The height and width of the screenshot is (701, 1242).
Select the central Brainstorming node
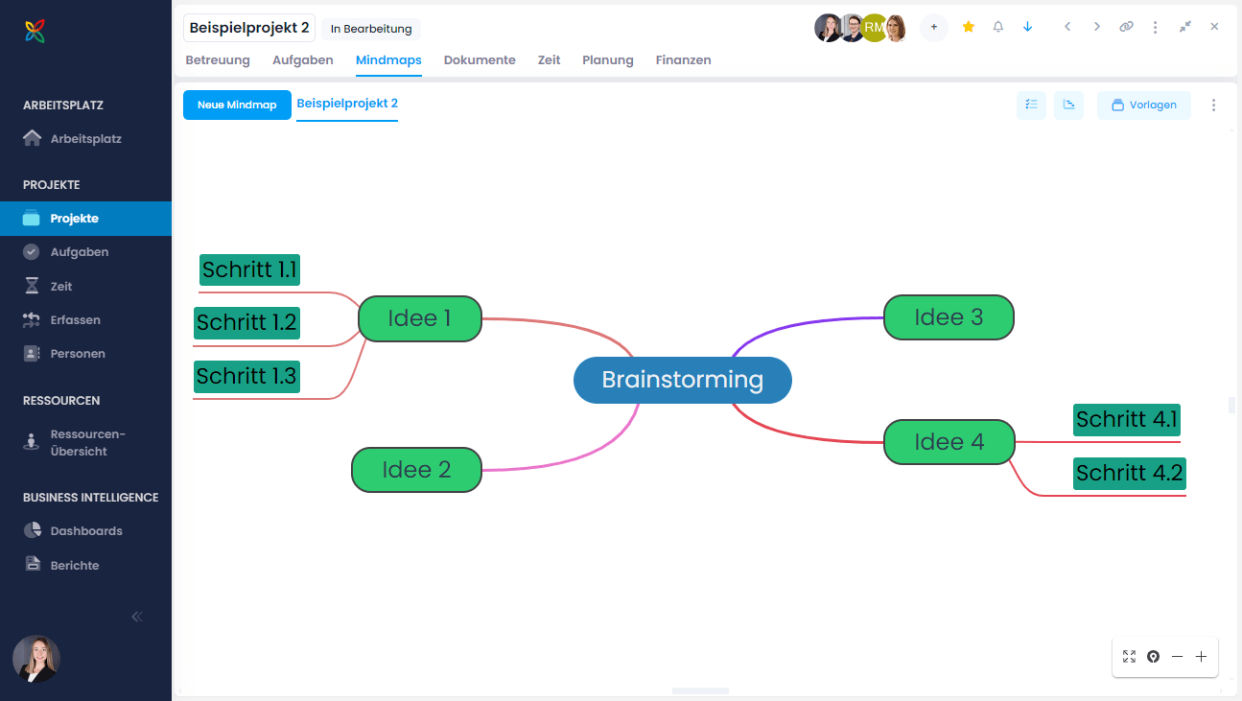683,380
